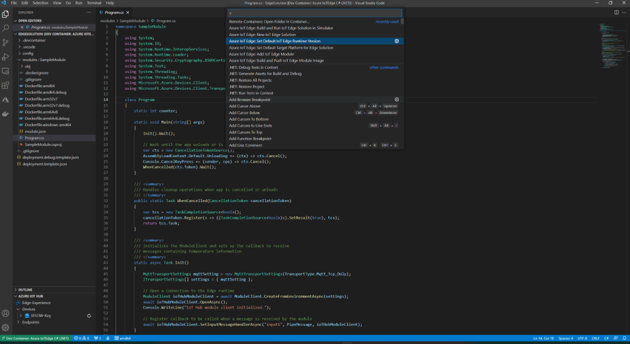The height and width of the screenshot is (344, 630).
Task: Click the Accounts icon in activity bar
Action: (x=6, y=314)
